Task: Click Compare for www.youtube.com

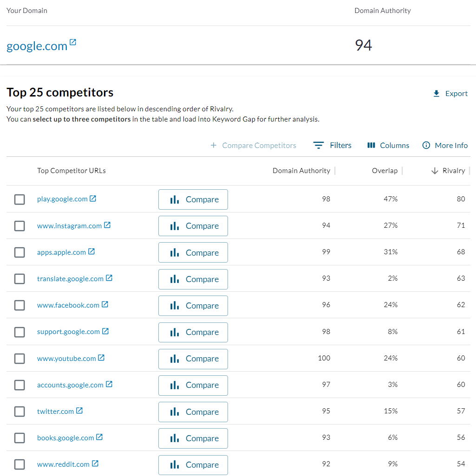Action: (193, 359)
